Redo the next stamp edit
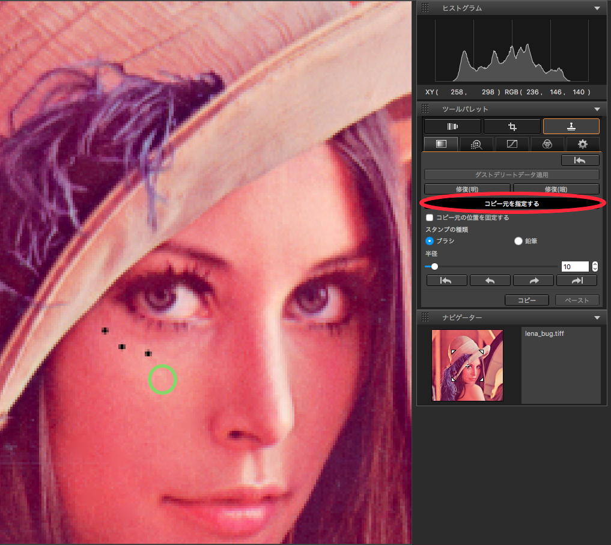The width and height of the screenshot is (611, 545). (533, 281)
